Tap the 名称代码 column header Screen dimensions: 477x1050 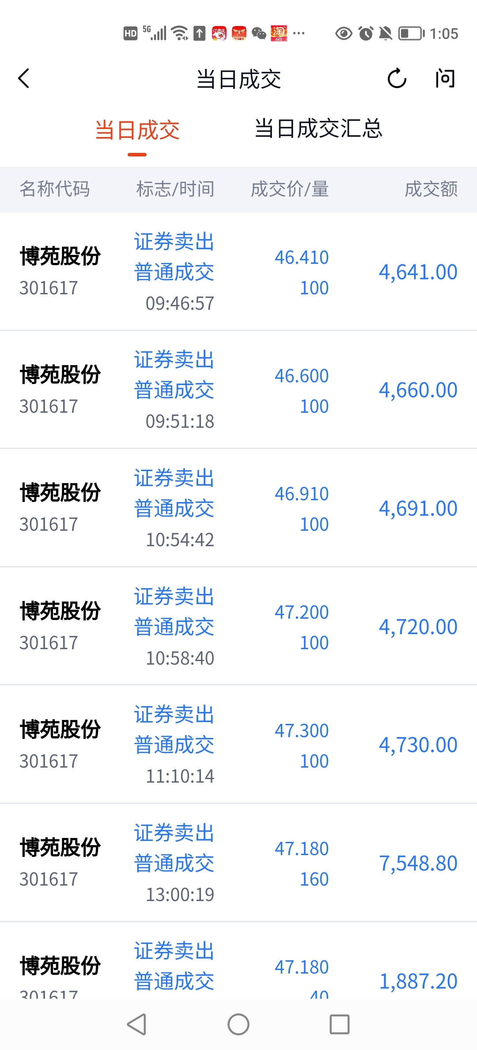click(55, 189)
